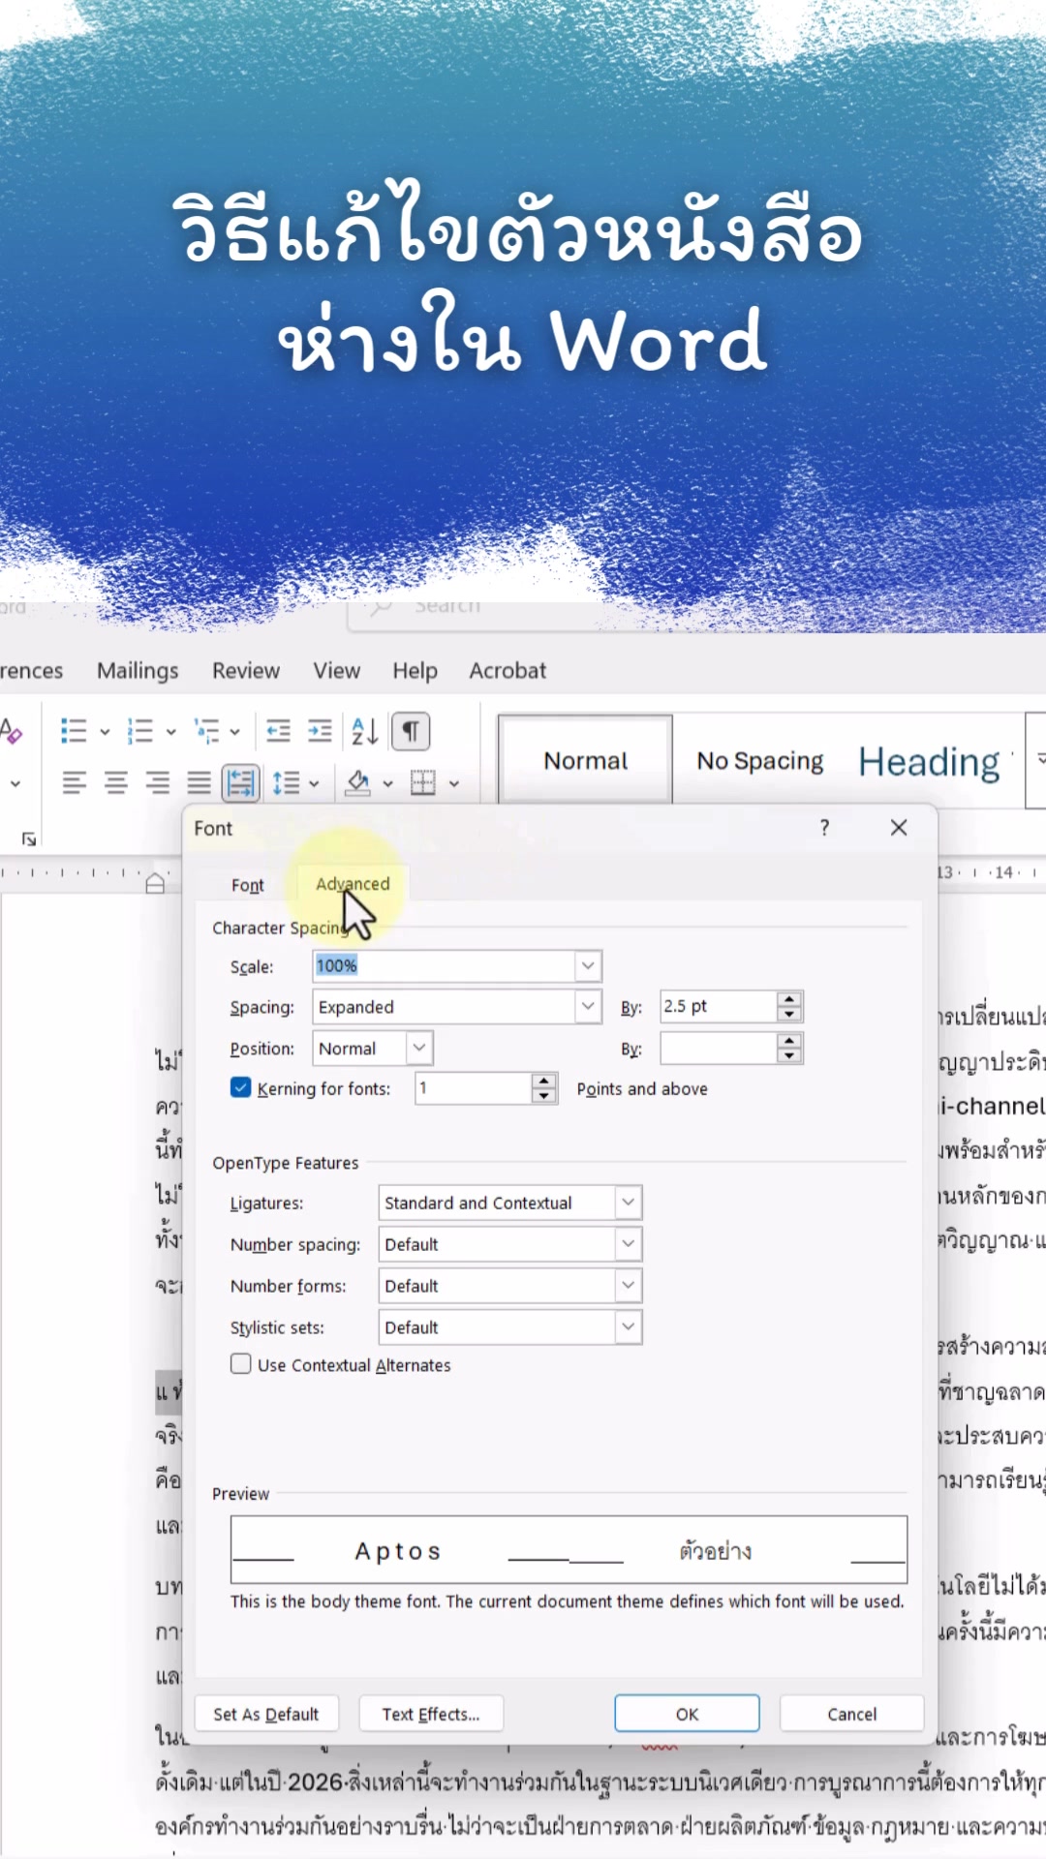Viewport: 1046px width, 1859px height.
Task: Apply the No Spacing style
Action: pos(760,761)
